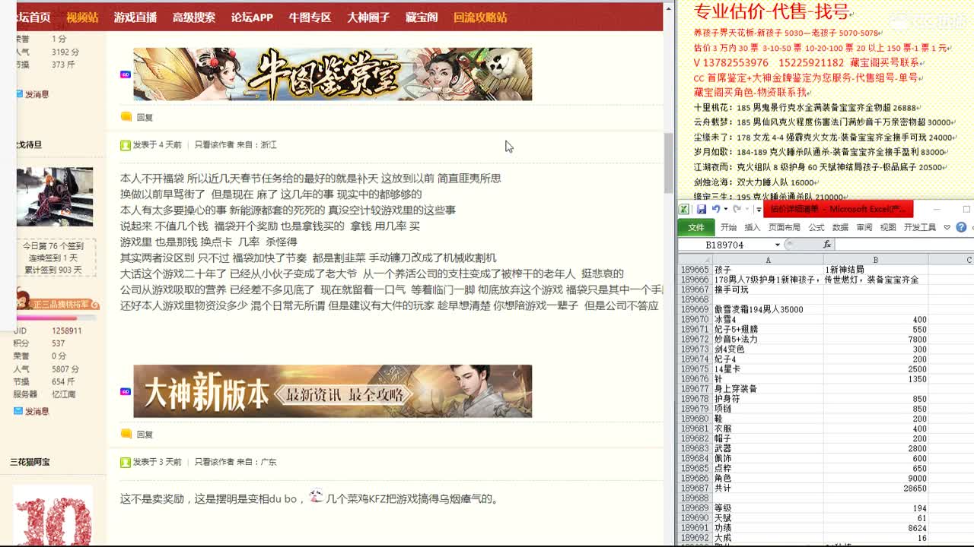Open 回流攻略站 in forum navigation
The image size is (974, 547).
pos(480,17)
